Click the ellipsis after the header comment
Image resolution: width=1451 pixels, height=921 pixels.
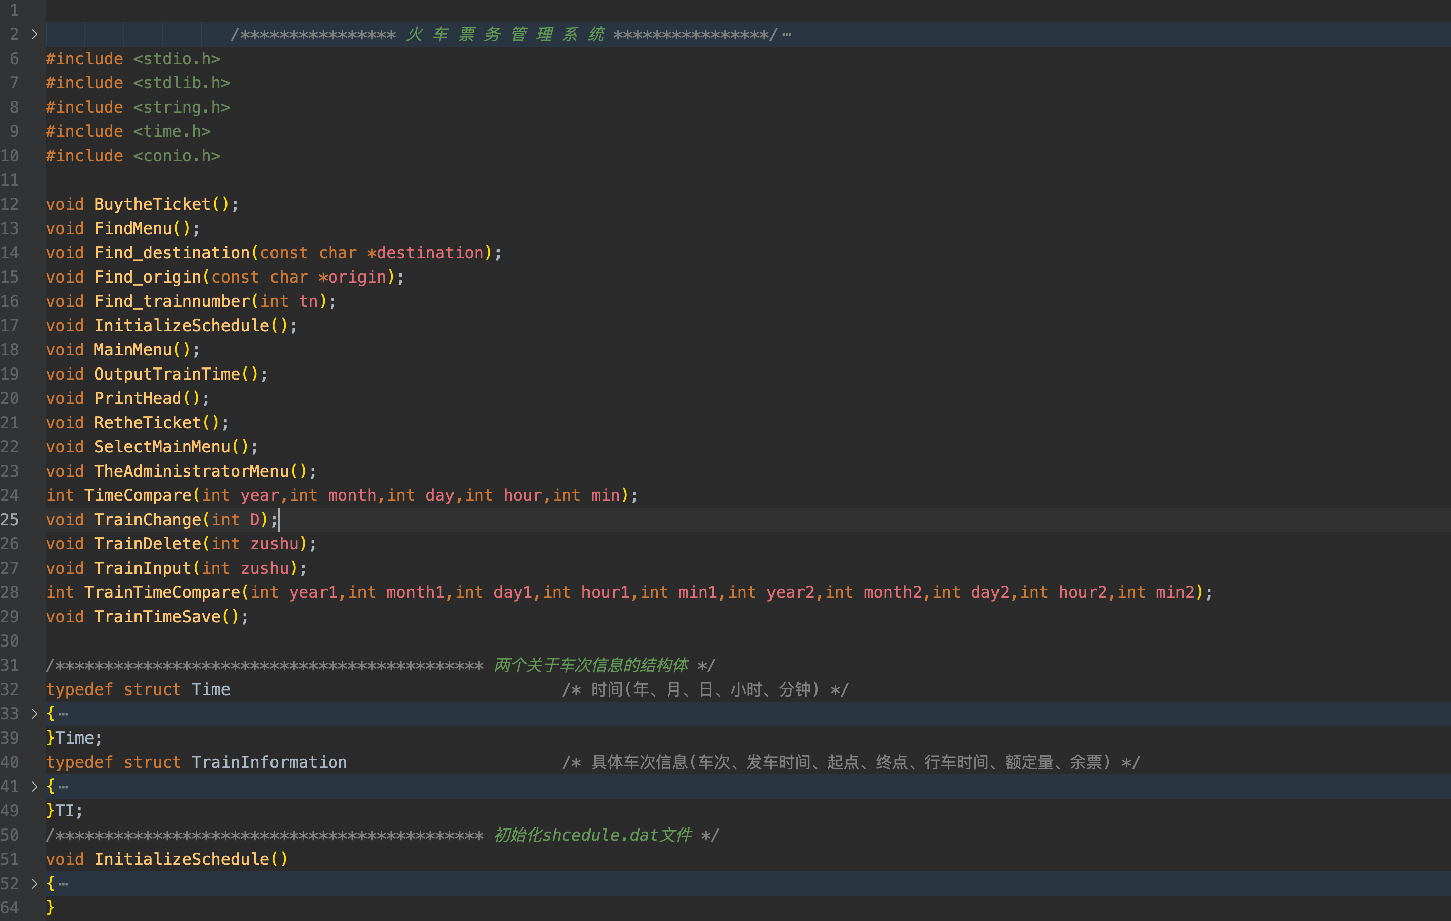786,35
